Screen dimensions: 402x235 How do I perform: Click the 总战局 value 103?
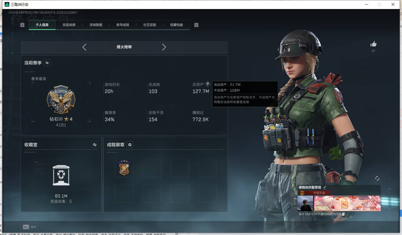click(x=153, y=91)
